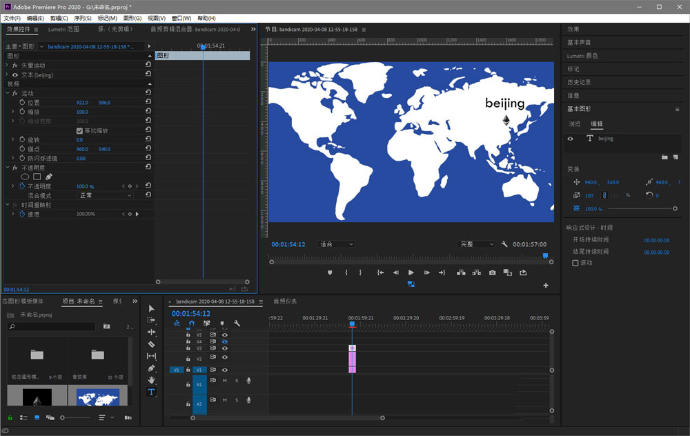Open the timeline wrench display settings

tap(237, 323)
